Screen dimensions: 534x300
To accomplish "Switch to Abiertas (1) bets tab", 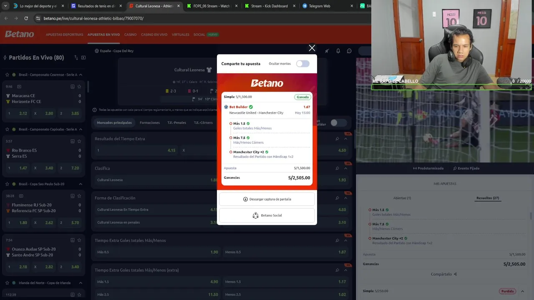I will click(x=402, y=198).
